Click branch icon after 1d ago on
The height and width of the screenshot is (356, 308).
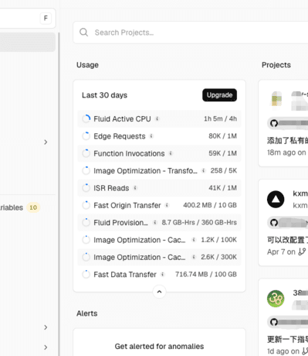click(305, 351)
